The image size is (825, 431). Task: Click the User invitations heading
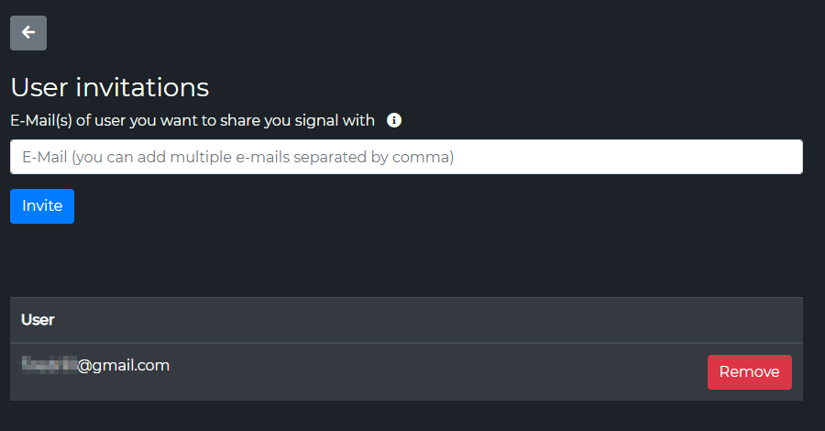(x=109, y=87)
